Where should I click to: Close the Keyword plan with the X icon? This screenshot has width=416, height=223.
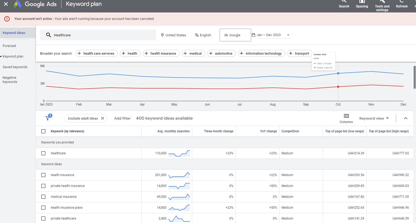(6, 4)
